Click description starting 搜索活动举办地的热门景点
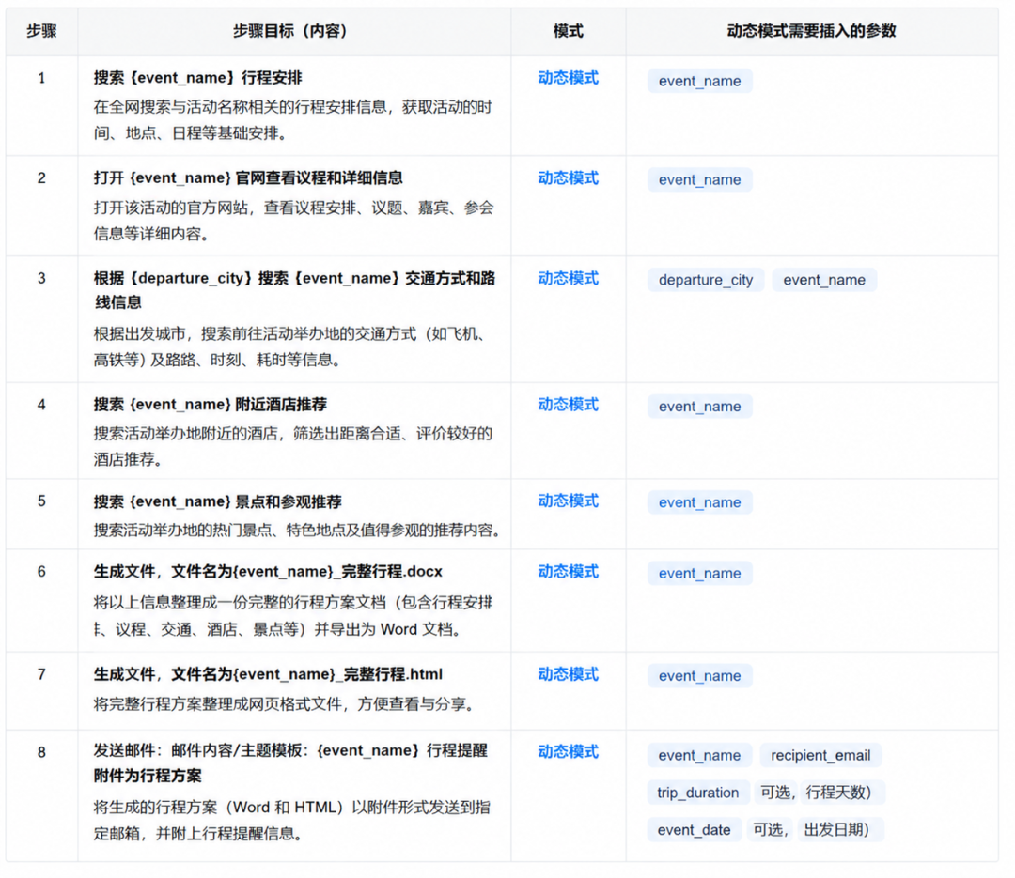This screenshot has height=878, width=1015. click(x=297, y=531)
